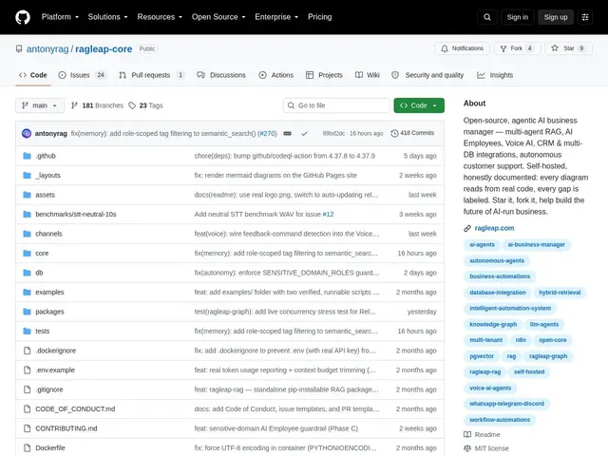Switch to the Projects tab

[324, 75]
